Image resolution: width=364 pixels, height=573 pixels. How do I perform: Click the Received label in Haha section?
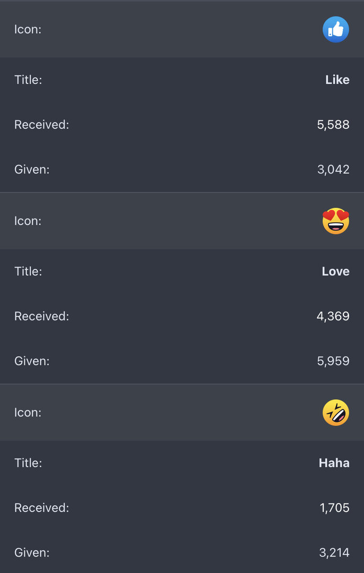(42, 508)
